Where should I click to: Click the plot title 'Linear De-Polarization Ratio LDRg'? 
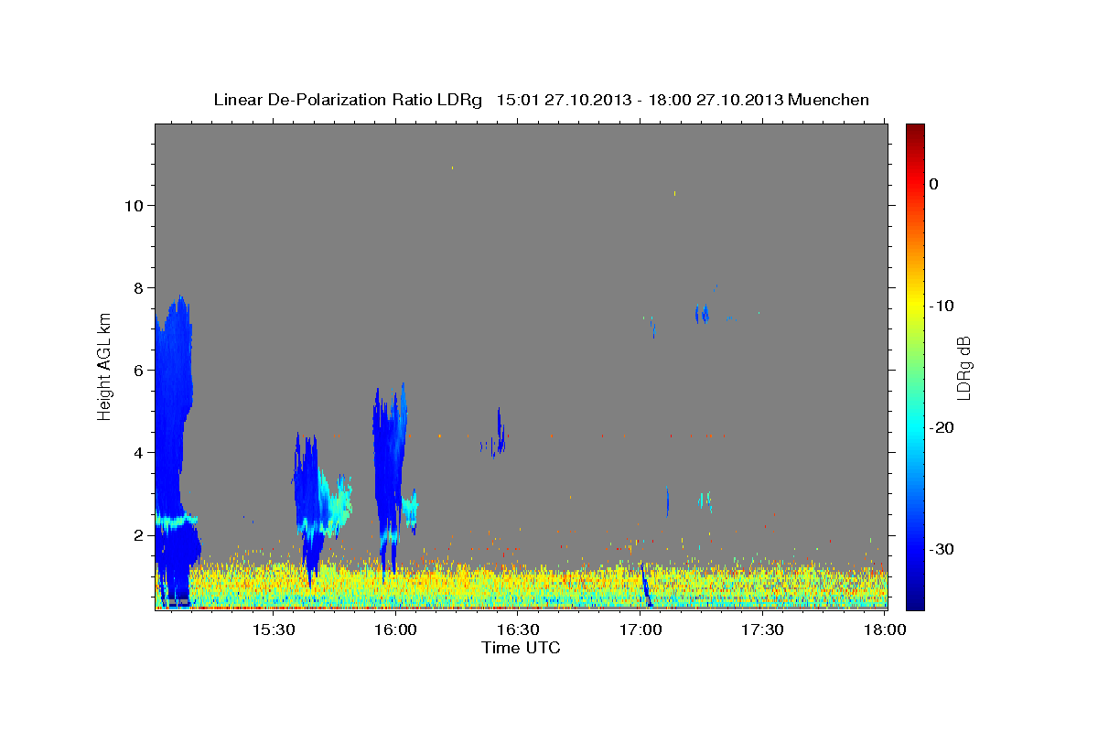tap(348, 100)
